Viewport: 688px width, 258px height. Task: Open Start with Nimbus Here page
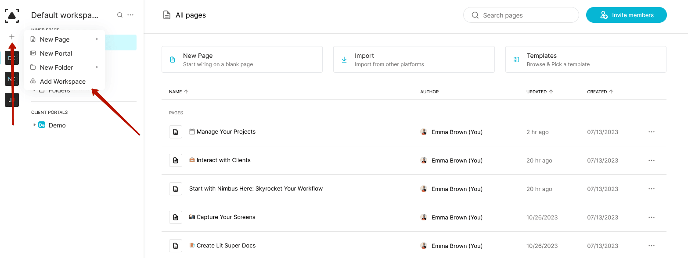tap(256, 189)
